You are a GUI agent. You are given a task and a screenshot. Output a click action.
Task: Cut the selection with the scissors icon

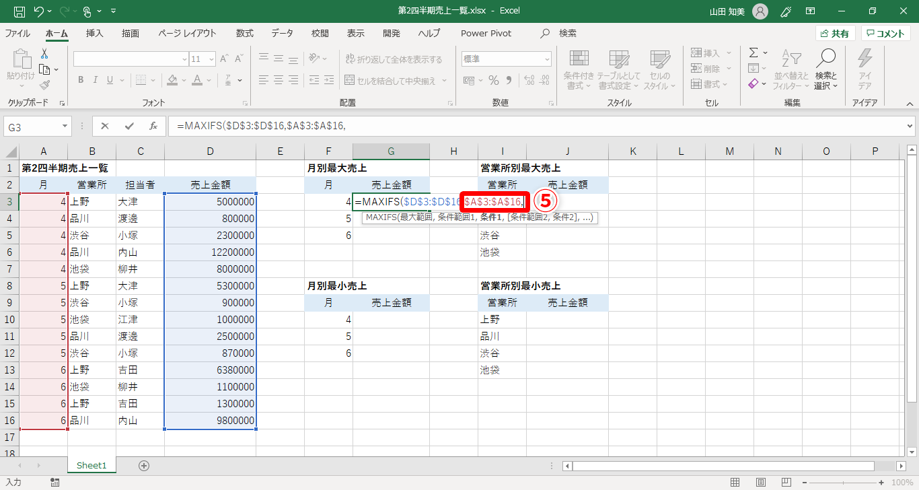pos(44,54)
